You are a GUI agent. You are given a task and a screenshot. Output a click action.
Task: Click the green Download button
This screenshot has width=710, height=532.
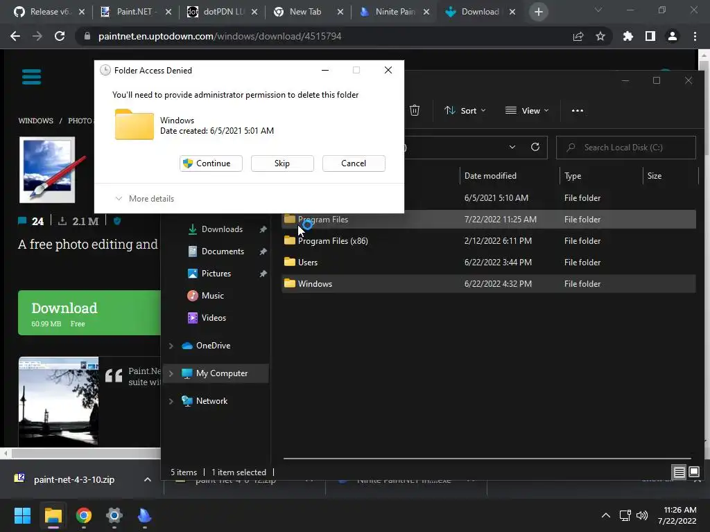click(89, 313)
